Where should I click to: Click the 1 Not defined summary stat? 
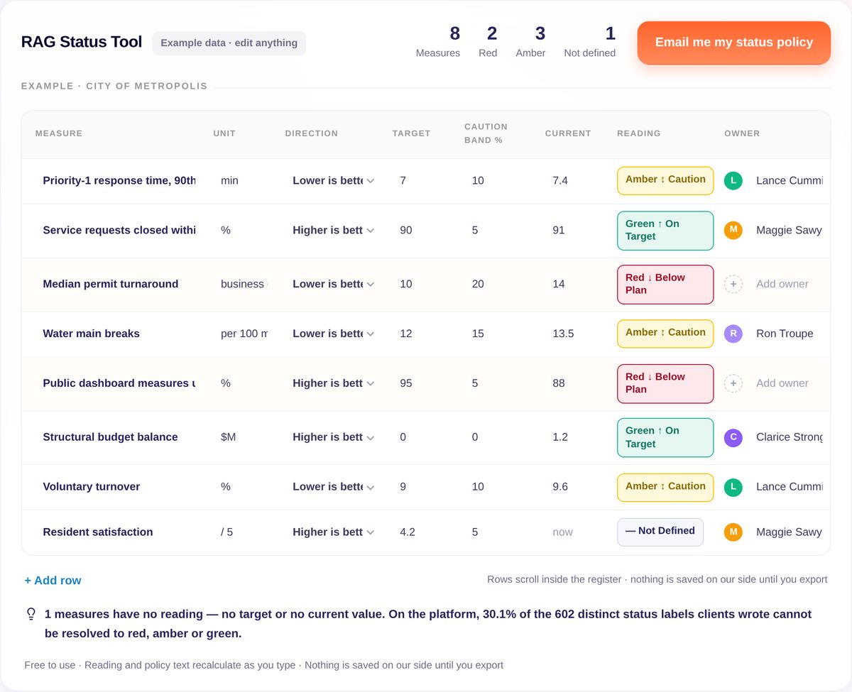click(590, 42)
